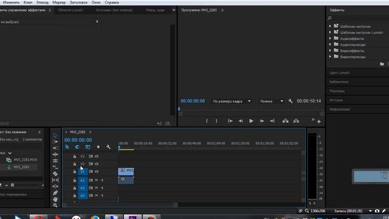Click the Extract button in Program monitor
Image resolution: width=389 pixels, height=219 pixels.
(x=296, y=121)
